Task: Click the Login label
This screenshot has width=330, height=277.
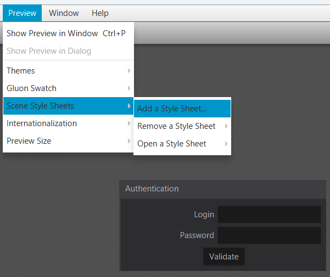Action: click(204, 214)
